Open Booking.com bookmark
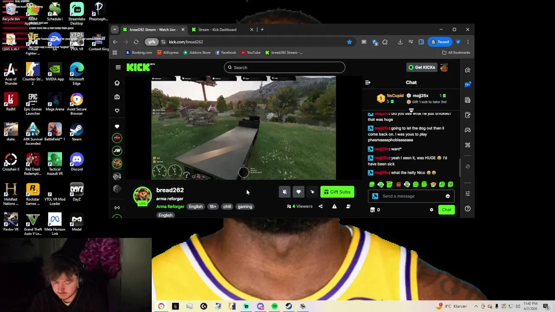Screen dimensions: 555x312 click(x=139, y=52)
